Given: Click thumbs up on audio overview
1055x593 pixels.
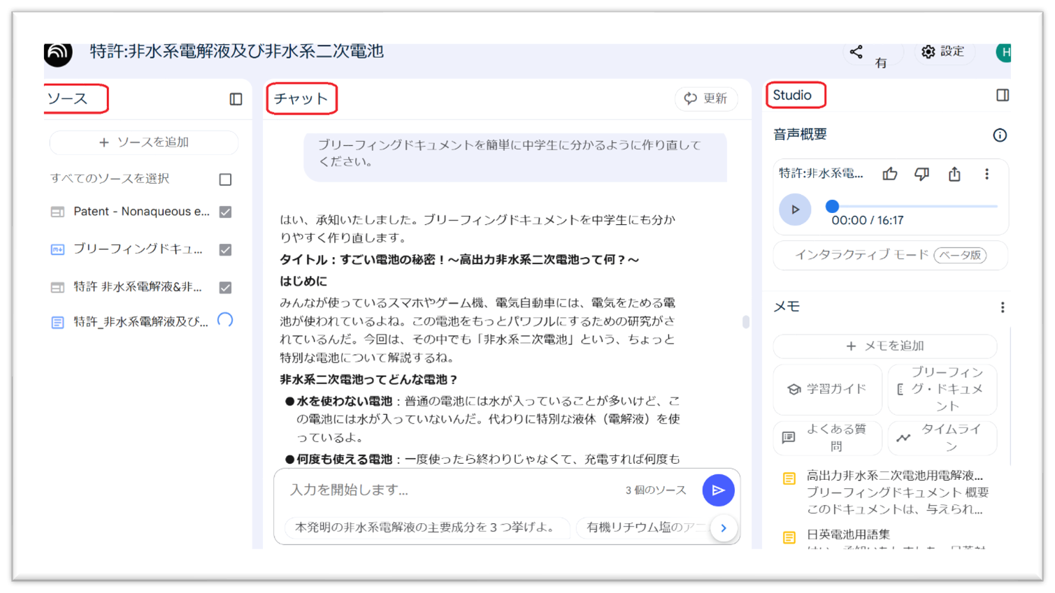Looking at the screenshot, I should [x=889, y=174].
